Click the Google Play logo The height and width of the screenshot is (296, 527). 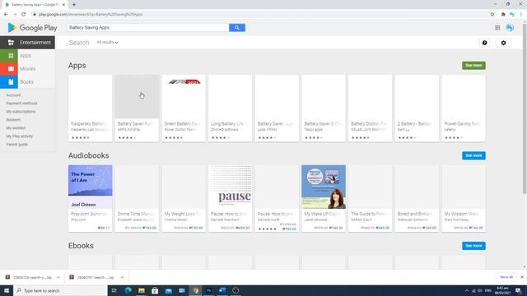click(x=32, y=28)
